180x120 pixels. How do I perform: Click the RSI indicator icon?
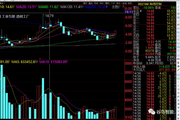pyautogui.click(x=178, y=59)
